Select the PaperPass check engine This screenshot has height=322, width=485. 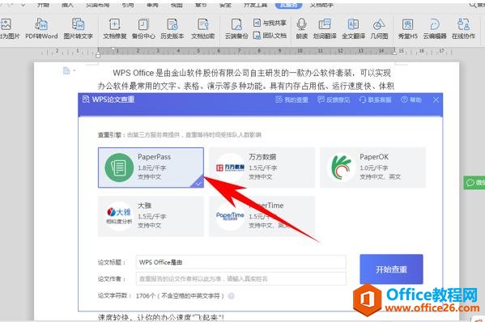click(x=151, y=167)
